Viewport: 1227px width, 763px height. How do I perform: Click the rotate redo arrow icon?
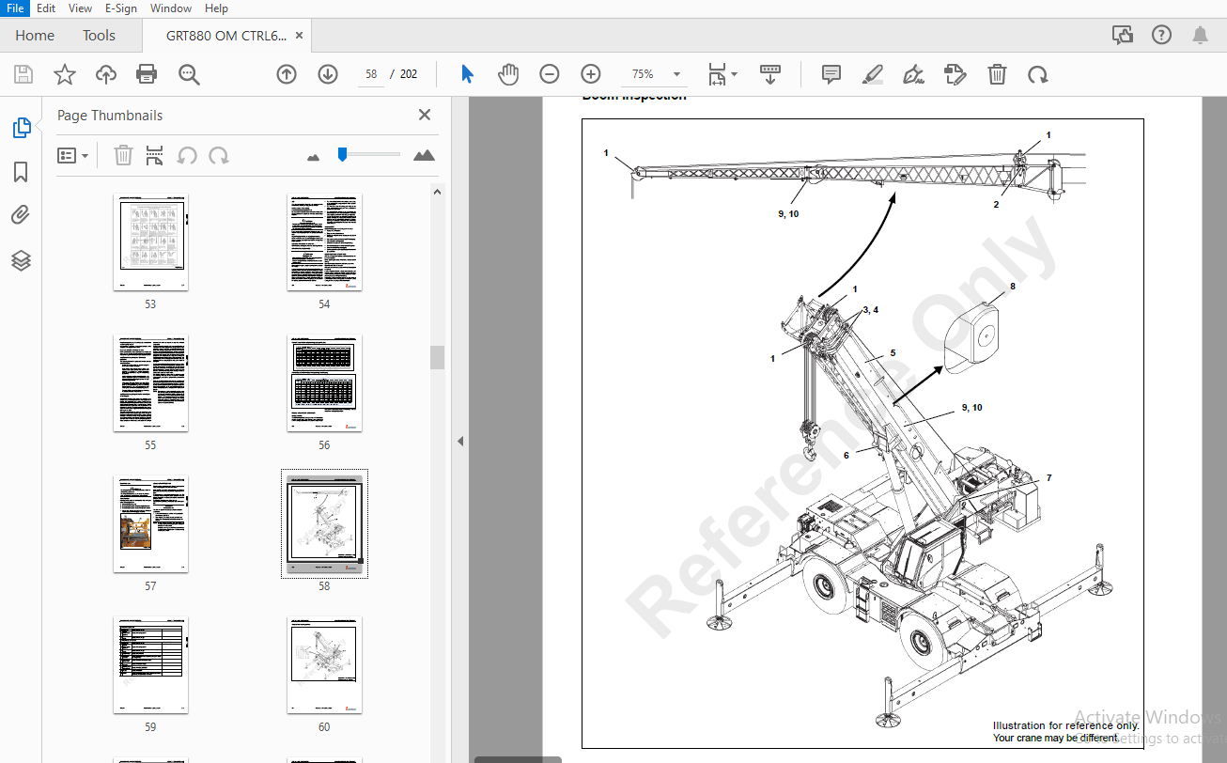(1037, 74)
